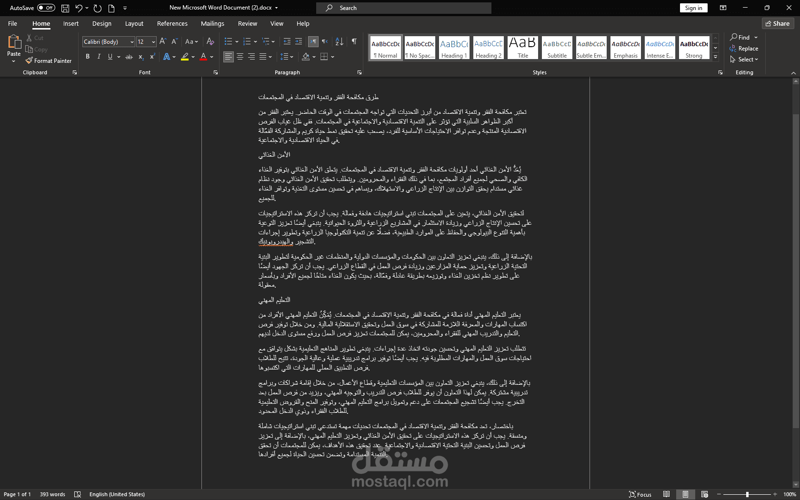Toggle italic formatting
Image resolution: width=800 pixels, height=500 pixels.
tap(99, 57)
